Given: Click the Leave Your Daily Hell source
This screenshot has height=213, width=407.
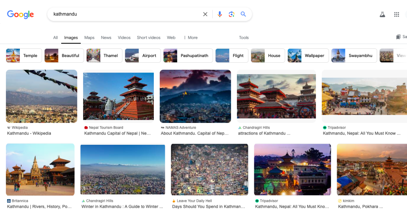Looking at the screenshot, I should [x=192, y=201].
